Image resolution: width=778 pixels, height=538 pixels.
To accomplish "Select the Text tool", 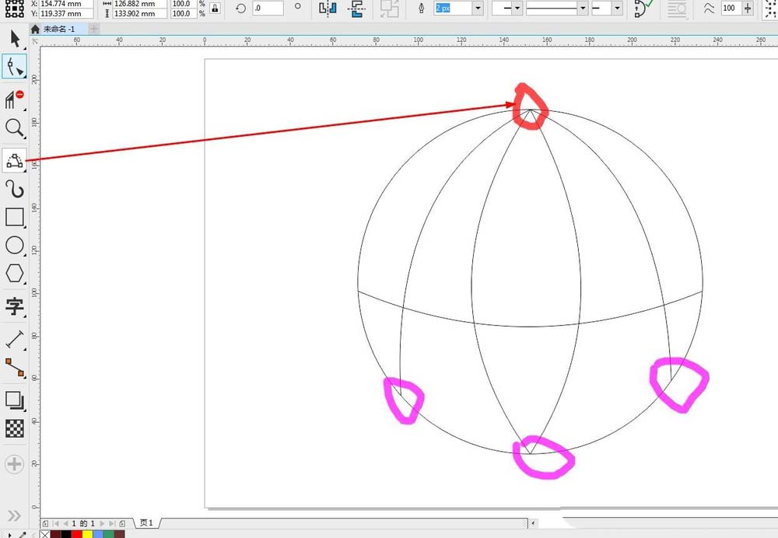I will pyautogui.click(x=15, y=306).
